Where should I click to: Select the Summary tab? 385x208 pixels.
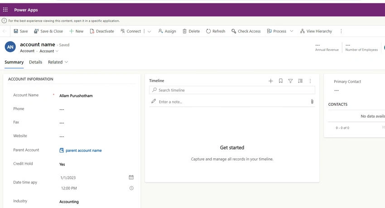click(x=14, y=62)
